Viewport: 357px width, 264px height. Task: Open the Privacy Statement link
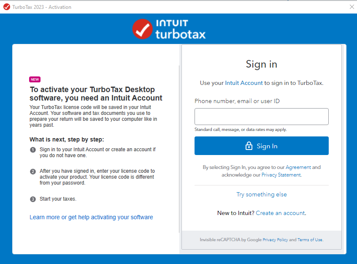click(x=281, y=175)
